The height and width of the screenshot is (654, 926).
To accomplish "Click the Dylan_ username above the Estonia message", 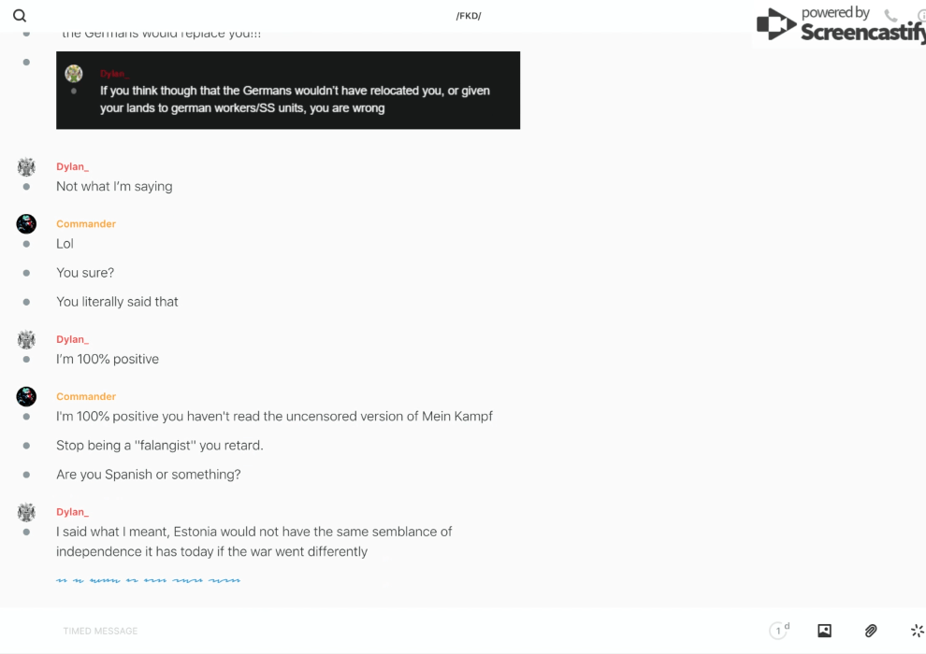I will [72, 512].
